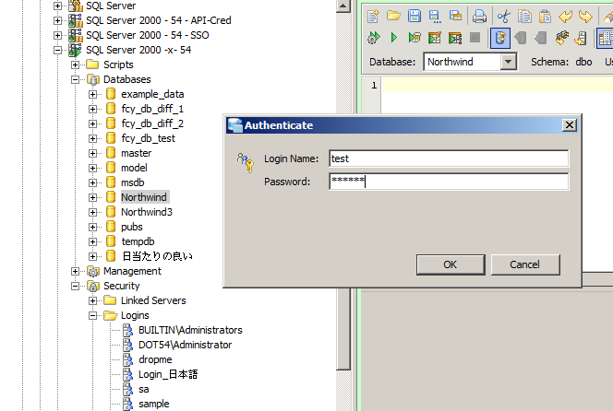The height and width of the screenshot is (411, 613).
Task: Select the BUILTIN\Administrators login
Action: pyautogui.click(x=190, y=330)
